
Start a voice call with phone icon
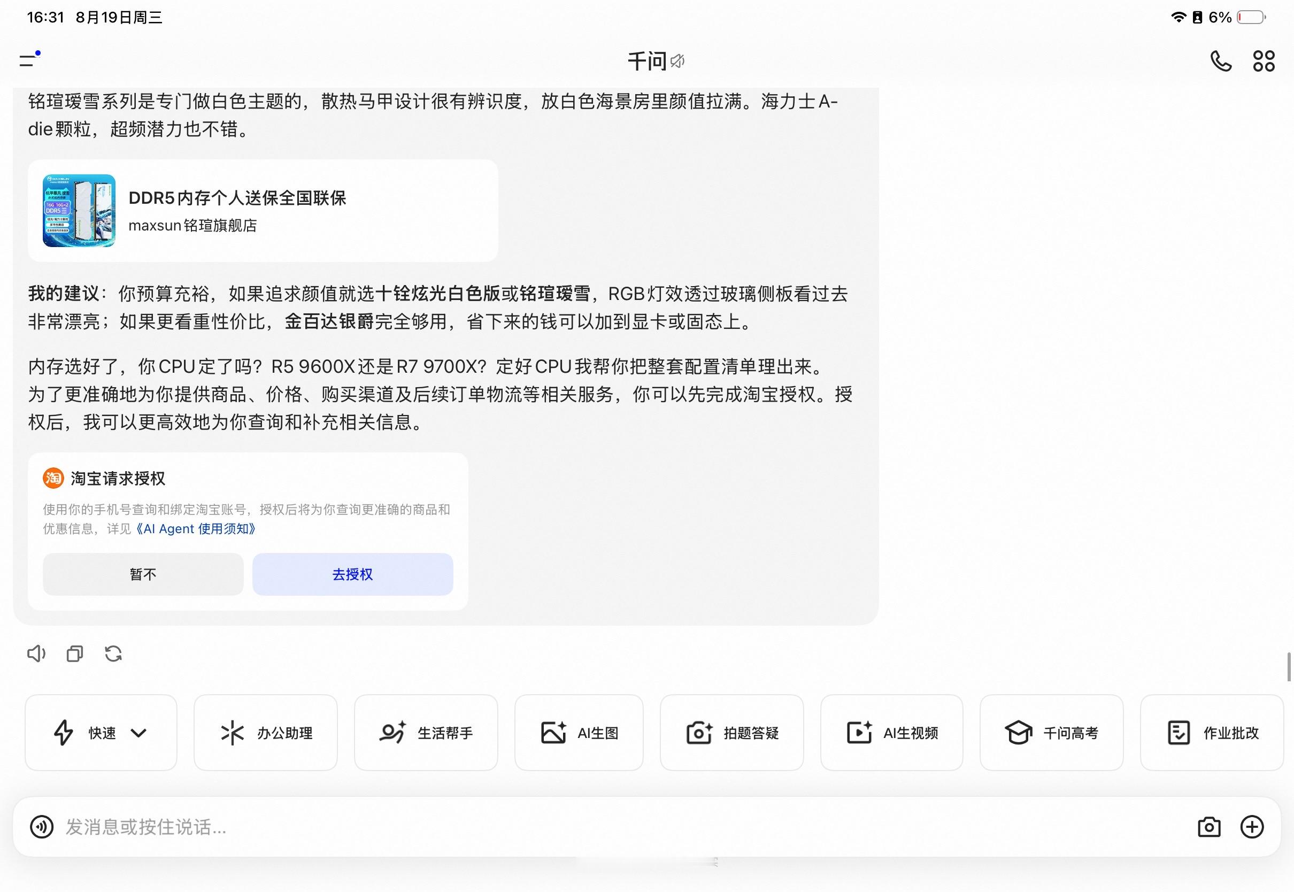tap(1221, 61)
